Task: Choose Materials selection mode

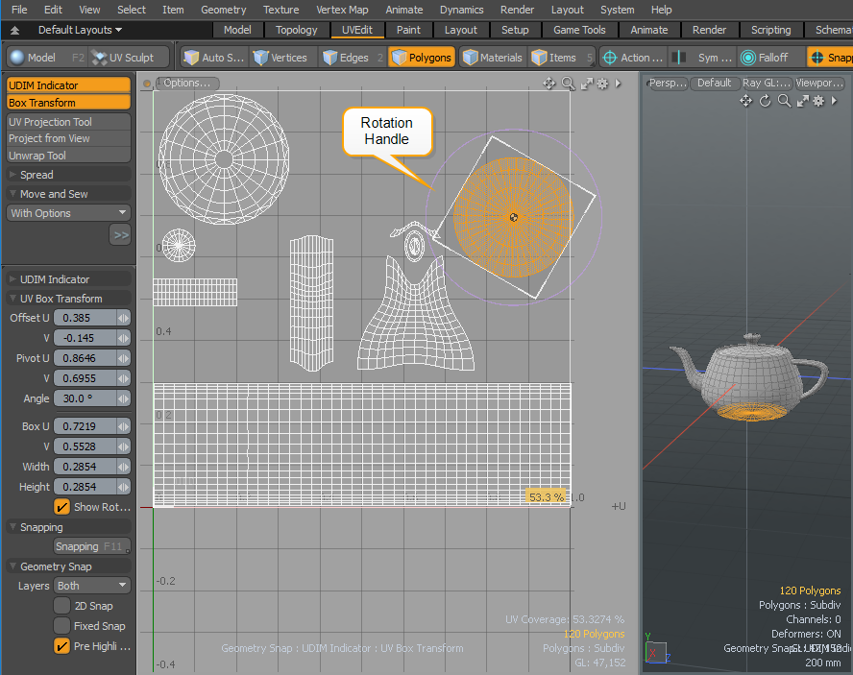Action: tap(492, 58)
